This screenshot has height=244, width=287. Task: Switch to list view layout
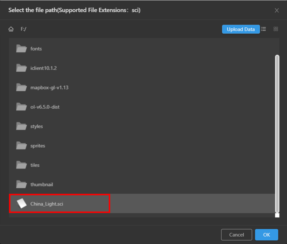pyautogui.click(x=264, y=29)
